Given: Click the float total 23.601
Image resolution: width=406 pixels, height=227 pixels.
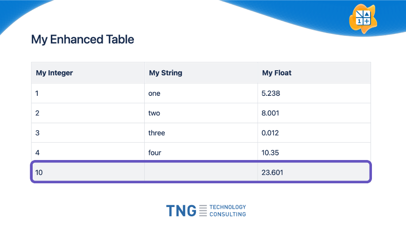Looking at the screenshot, I should [272, 173].
